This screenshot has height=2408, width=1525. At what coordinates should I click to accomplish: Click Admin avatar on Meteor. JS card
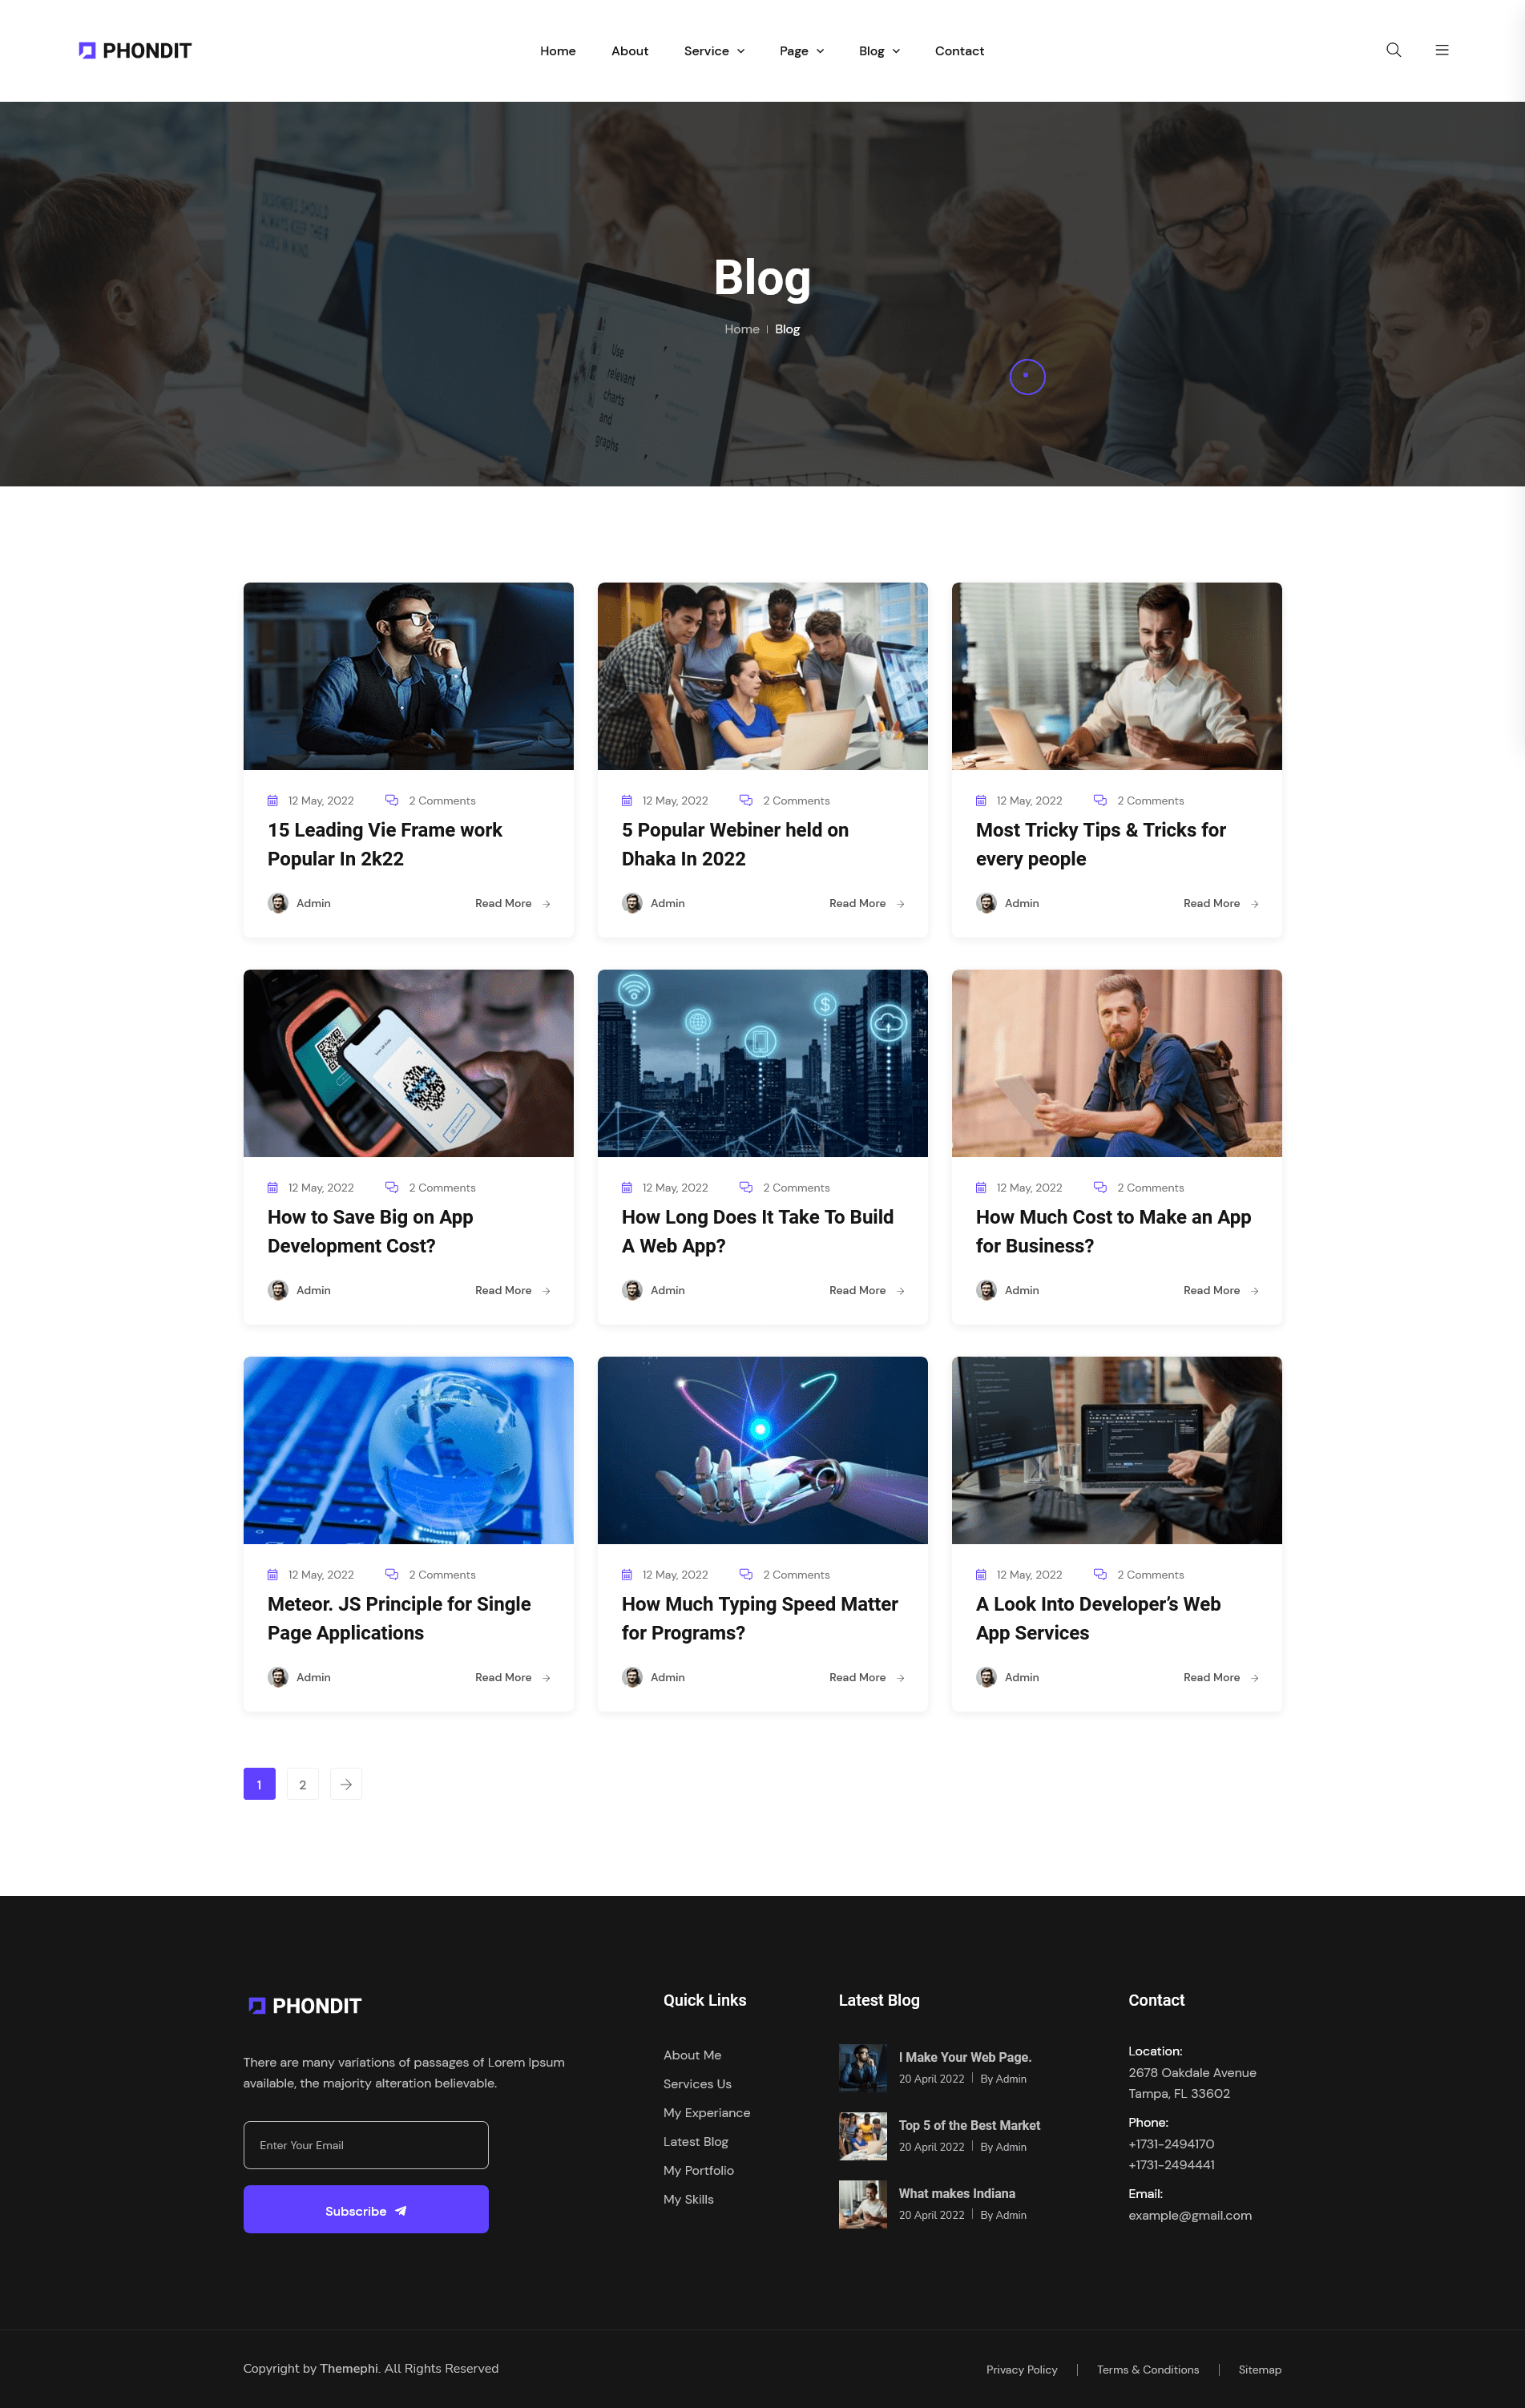point(278,1677)
